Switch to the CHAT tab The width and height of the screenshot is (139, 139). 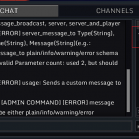pos(29,11)
